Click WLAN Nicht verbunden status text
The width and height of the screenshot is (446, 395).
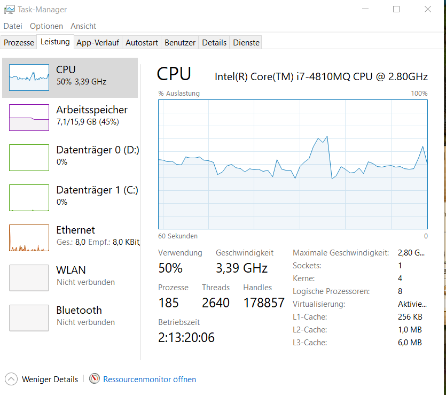click(x=85, y=282)
